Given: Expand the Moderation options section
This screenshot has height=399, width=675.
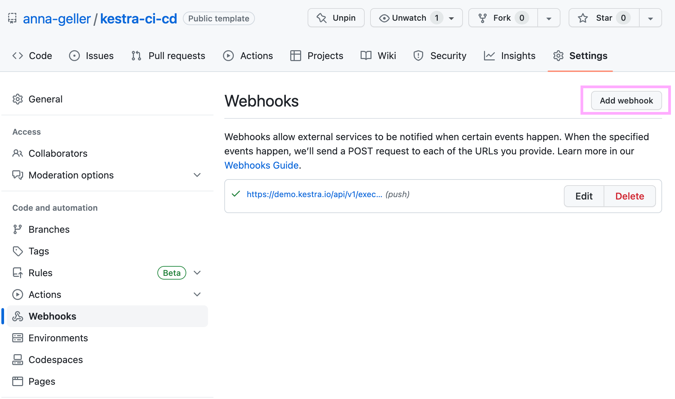Looking at the screenshot, I should [x=197, y=175].
